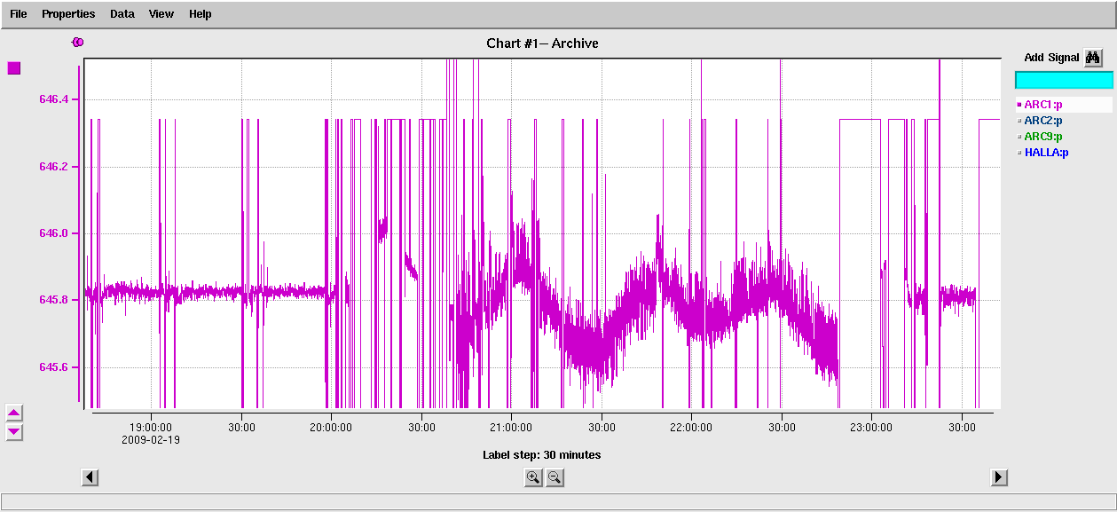Image resolution: width=1117 pixels, height=512 pixels.
Task: Click the Label step: 30 minutes text
Action: tap(541, 455)
